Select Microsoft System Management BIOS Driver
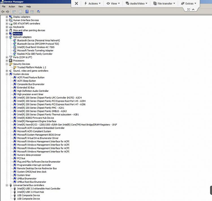 point(39,135)
